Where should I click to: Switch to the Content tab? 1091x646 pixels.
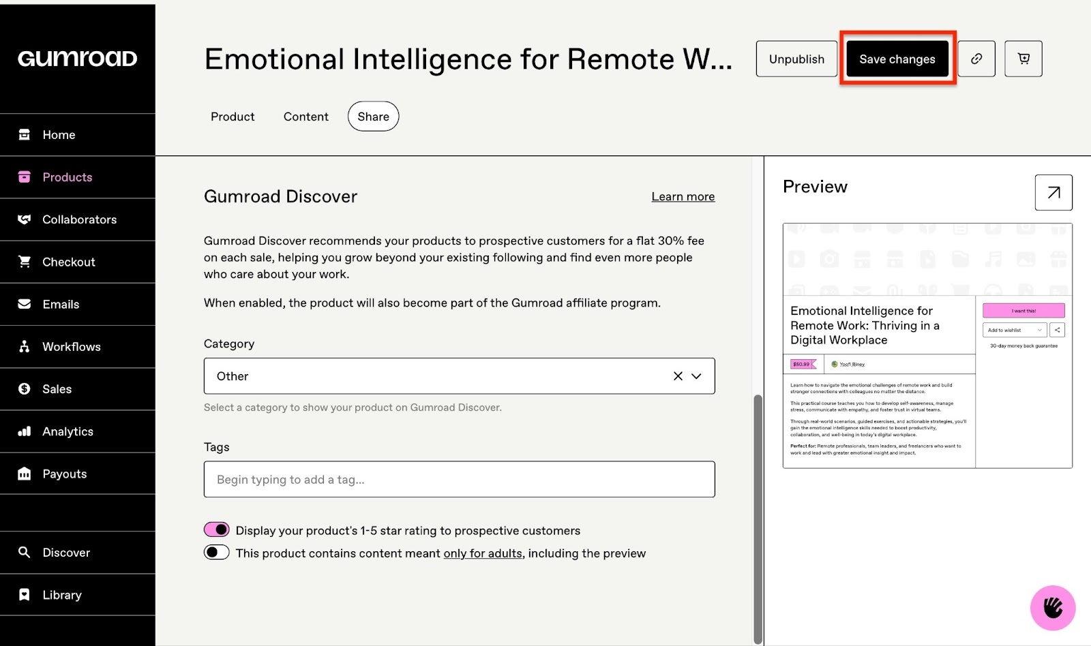tap(306, 117)
